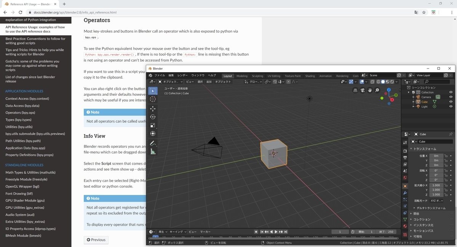Open the World properties tab

(x=405, y=177)
